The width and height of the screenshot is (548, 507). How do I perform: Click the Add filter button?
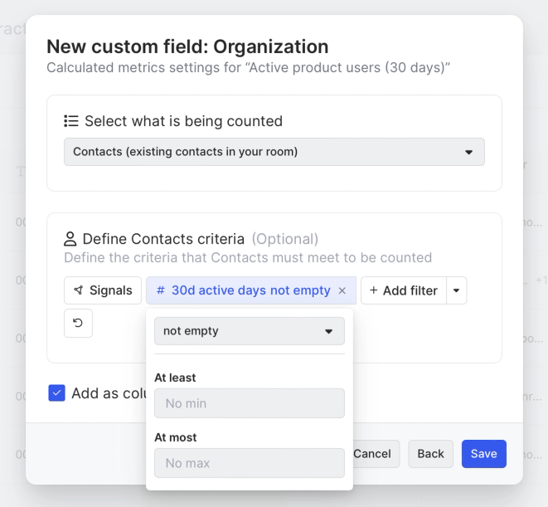[x=404, y=290]
